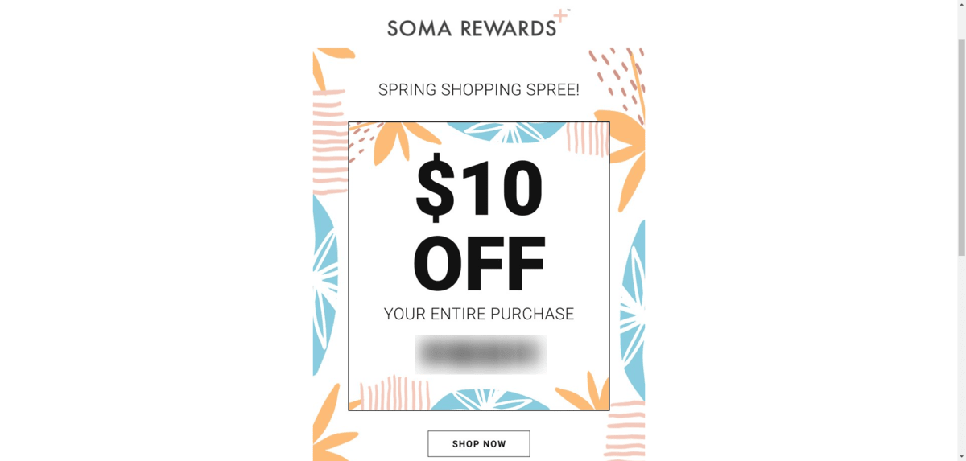
Task: Click the blurred coupon code box
Action: click(481, 354)
